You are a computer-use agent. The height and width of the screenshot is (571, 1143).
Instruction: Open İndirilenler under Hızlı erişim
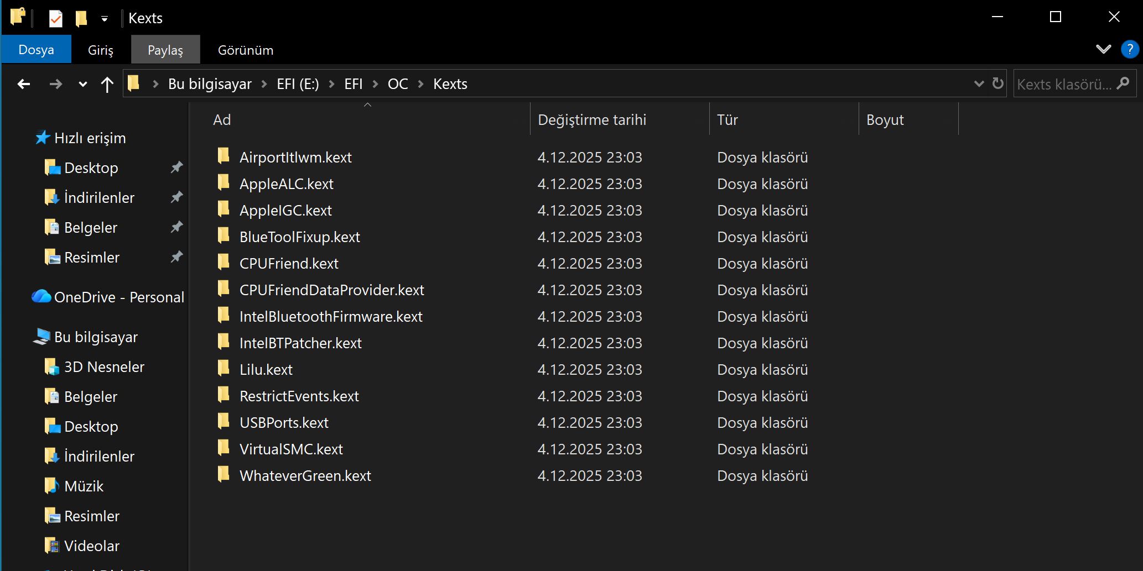pos(99,197)
